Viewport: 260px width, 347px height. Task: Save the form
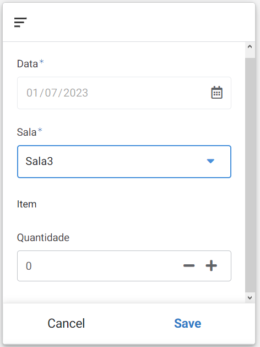pos(187,323)
